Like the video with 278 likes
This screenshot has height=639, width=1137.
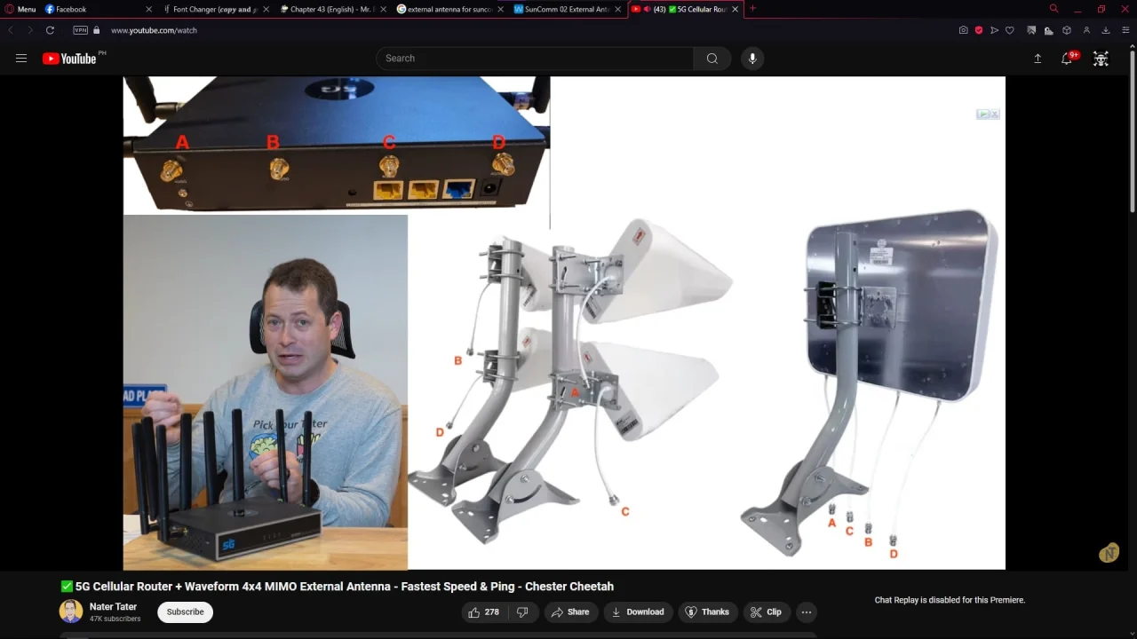pos(483,611)
